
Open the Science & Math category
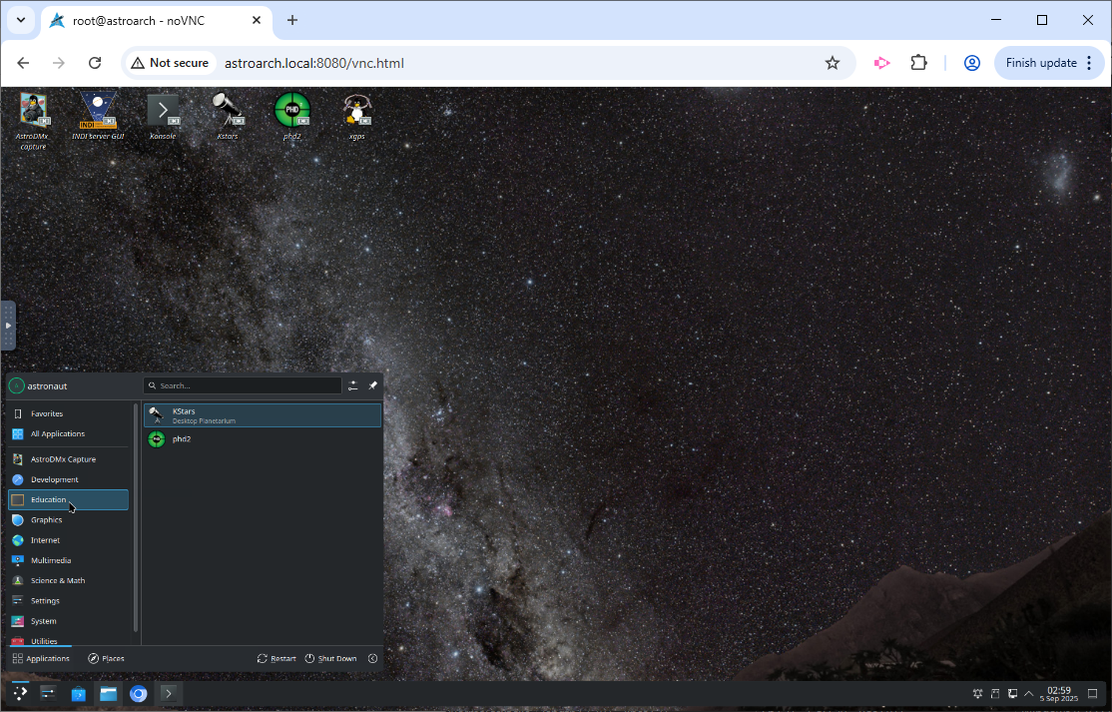pos(68,580)
